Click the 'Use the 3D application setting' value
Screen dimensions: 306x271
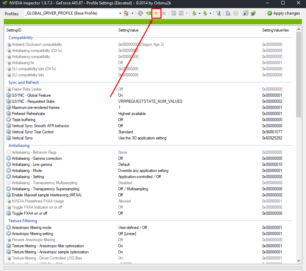tap(142, 138)
